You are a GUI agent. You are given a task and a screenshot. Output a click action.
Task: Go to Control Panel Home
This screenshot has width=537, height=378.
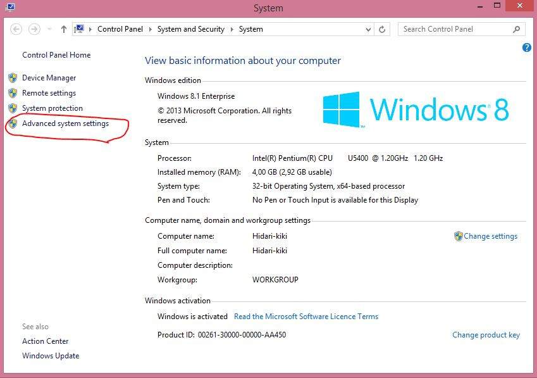pos(56,55)
